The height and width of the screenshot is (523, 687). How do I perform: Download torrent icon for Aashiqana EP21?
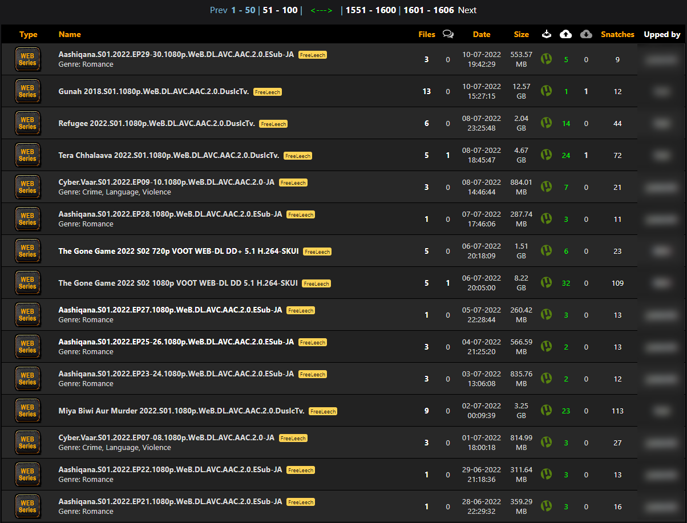click(547, 506)
